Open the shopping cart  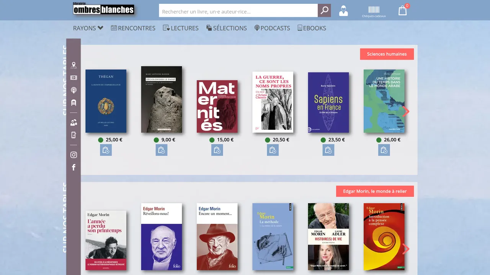point(402,11)
